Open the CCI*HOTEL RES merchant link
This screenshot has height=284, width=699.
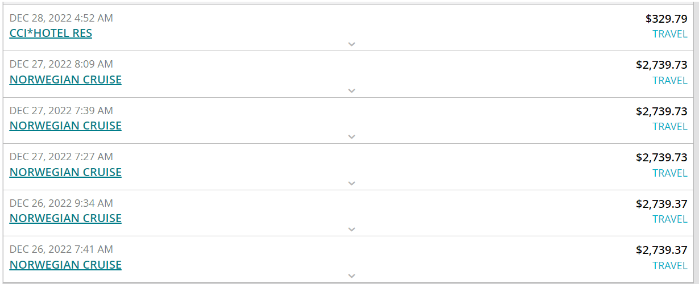pos(51,33)
